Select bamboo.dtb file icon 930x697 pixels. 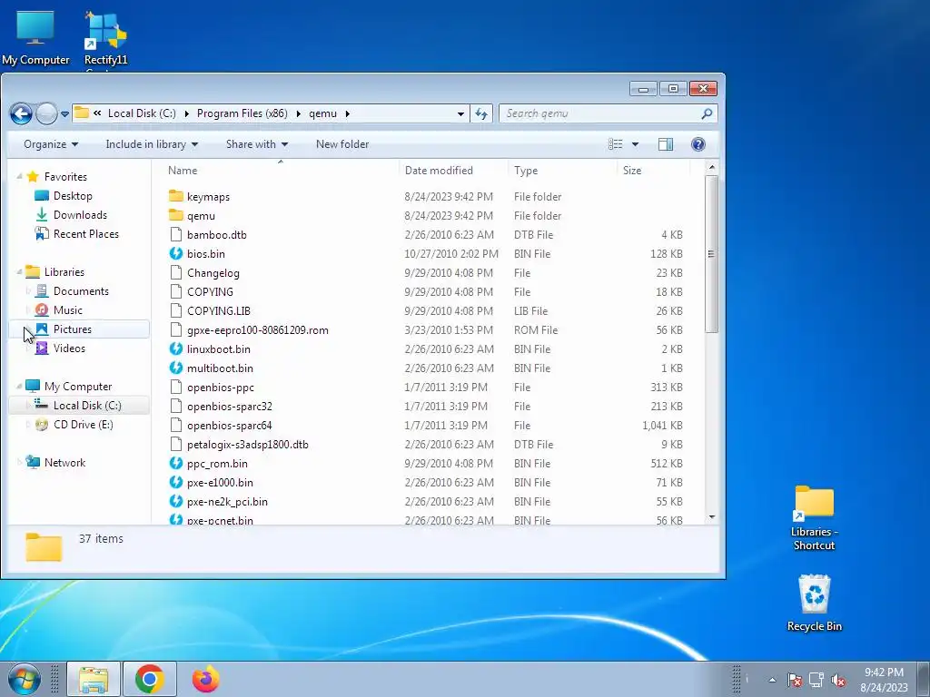tap(176, 234)
